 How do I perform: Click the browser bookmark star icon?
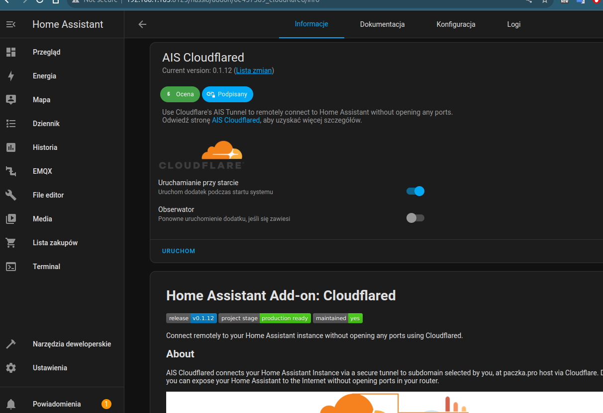(x=545, y=1)
